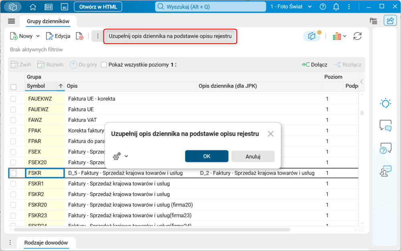Go to the Home icon
The width and height of the screenshot is (401, 251).
coord(33,7)
